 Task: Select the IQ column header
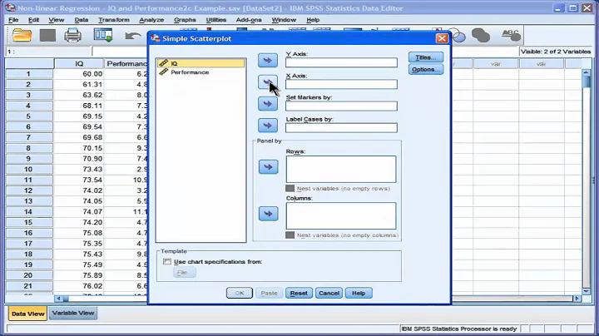click(x=79, y=64)
